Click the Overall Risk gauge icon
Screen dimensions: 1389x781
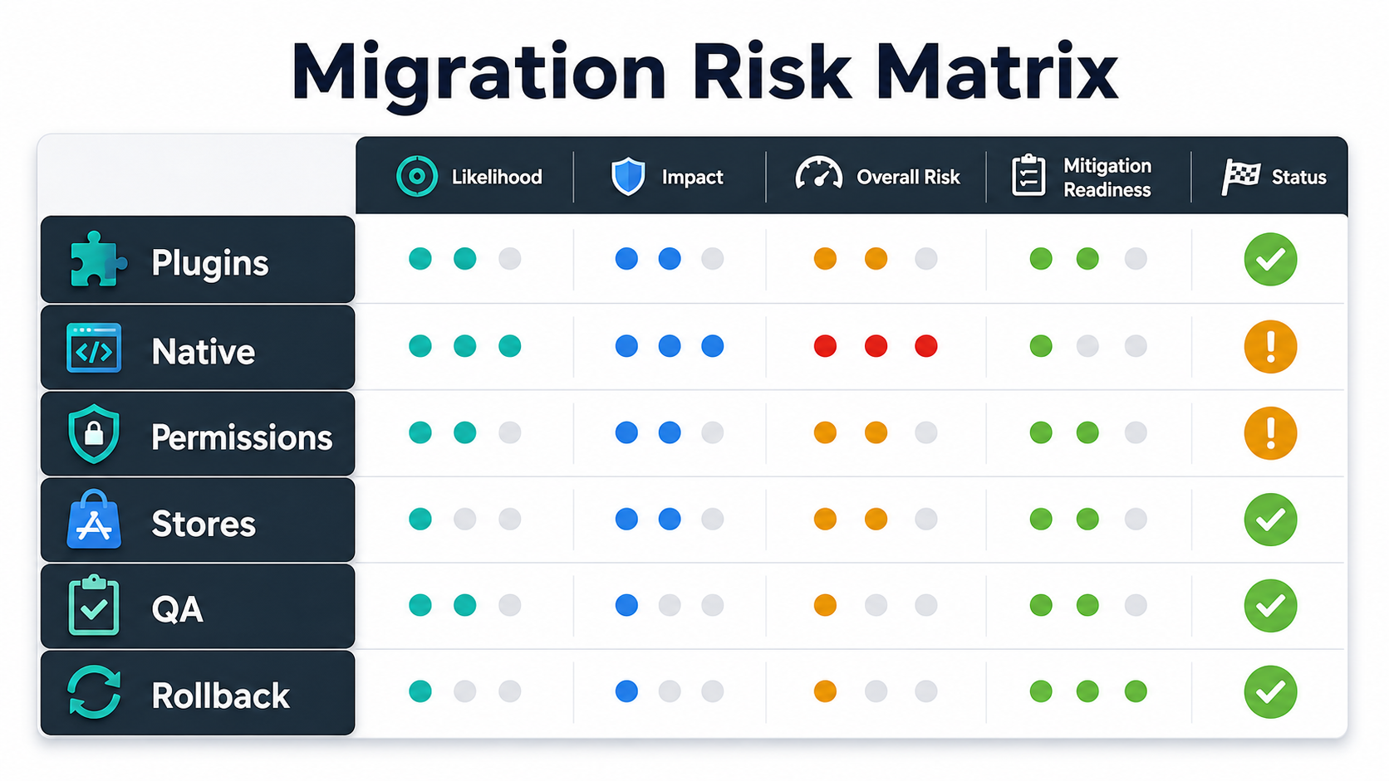click(818, 173)
